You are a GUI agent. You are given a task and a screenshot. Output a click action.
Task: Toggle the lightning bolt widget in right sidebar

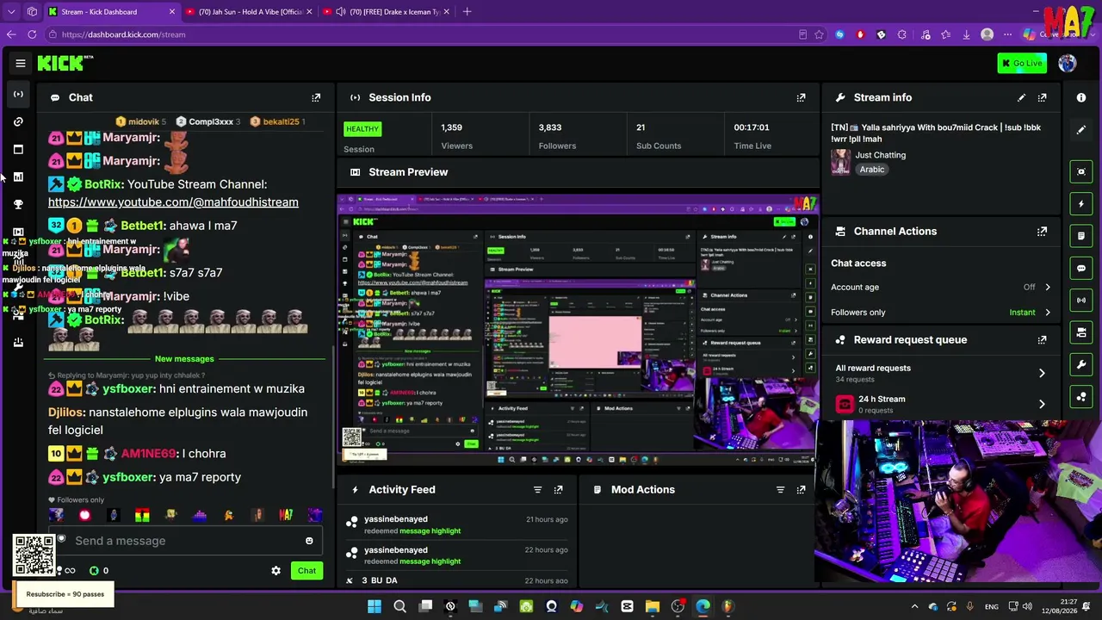coord(1081,204)
